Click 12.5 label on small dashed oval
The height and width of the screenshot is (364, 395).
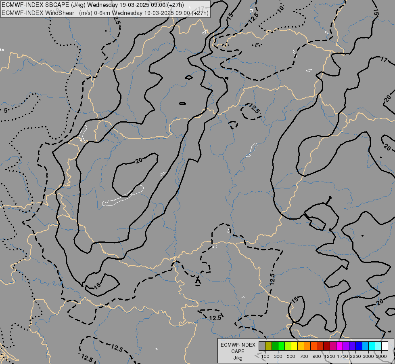(254, 109)
